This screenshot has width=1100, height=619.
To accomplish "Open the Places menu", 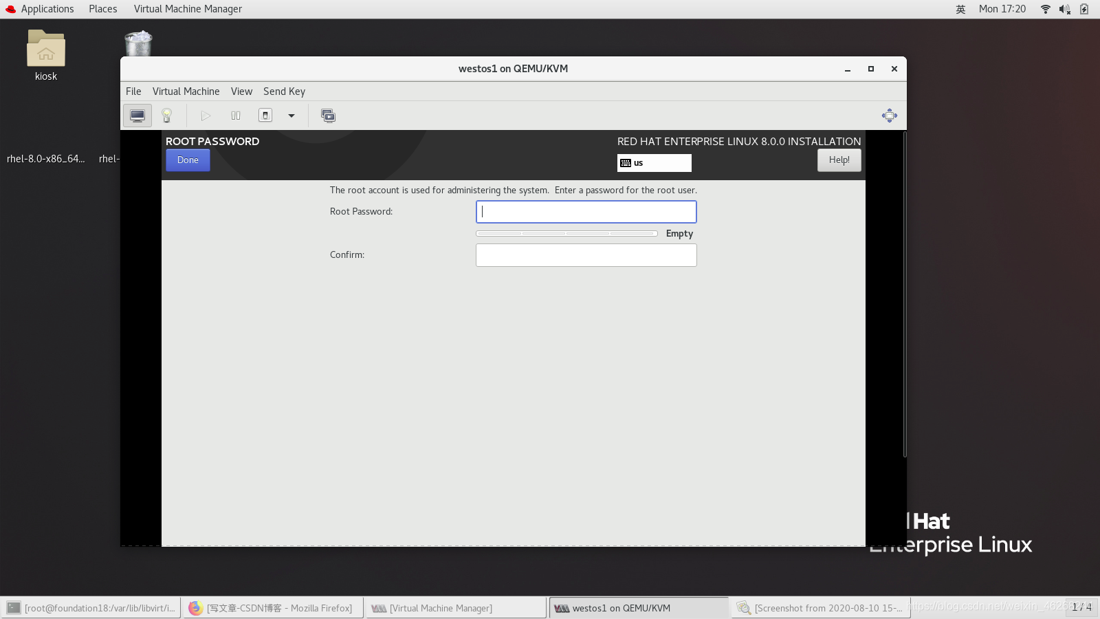I will coord(103,9).
